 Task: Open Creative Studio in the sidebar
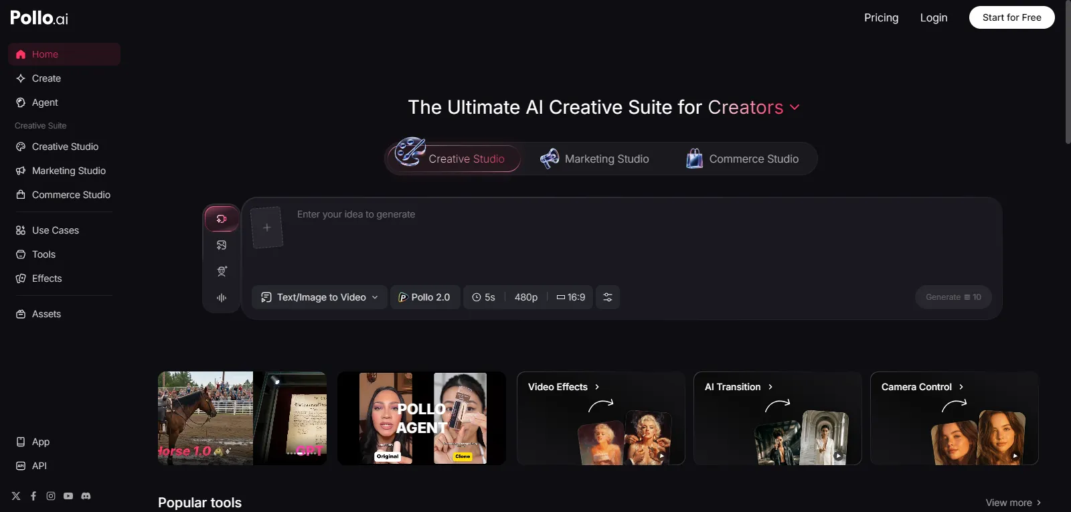coord(64,147)
